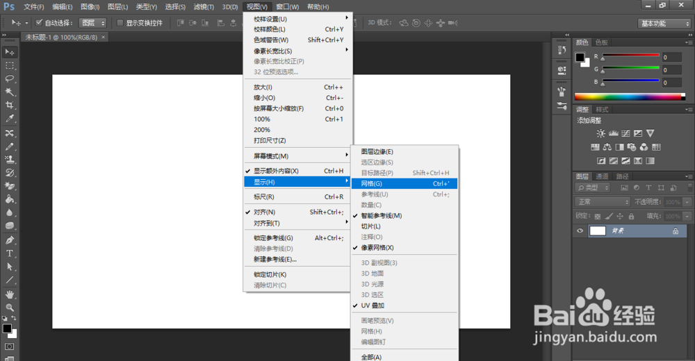Open the layer blend mode 正常 dropdown

603,202
